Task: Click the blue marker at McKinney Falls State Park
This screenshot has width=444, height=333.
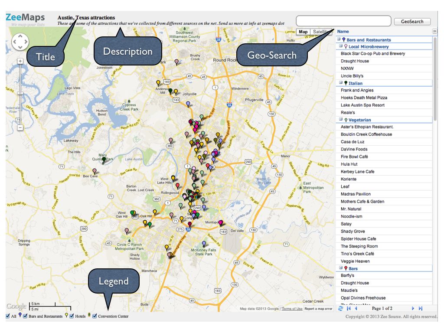Action: [204, 244]
